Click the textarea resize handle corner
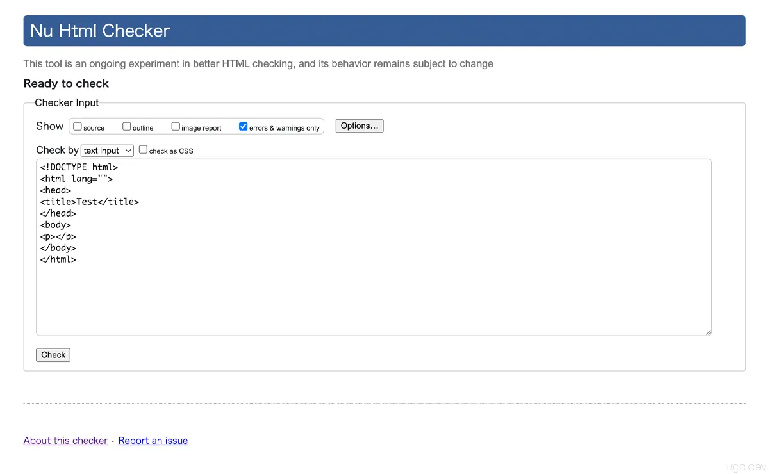 coord(708,332)
